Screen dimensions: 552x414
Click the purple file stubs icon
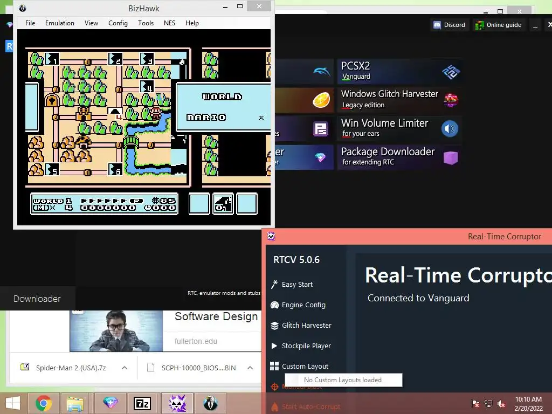coord(320,129)
